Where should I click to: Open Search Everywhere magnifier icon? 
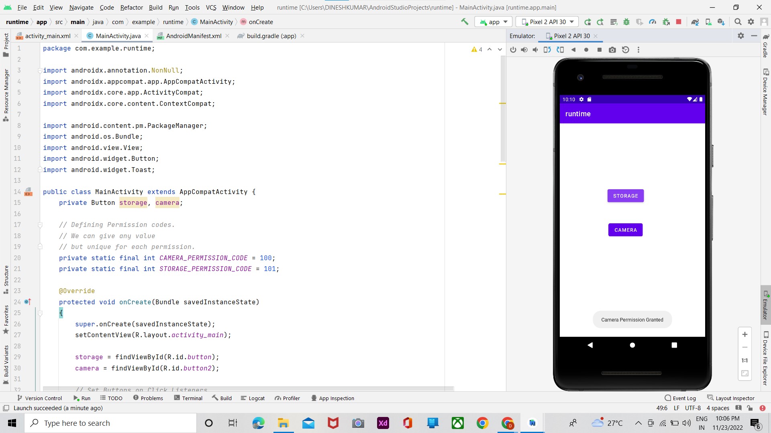pyautogui.click(x=738, y=22)
